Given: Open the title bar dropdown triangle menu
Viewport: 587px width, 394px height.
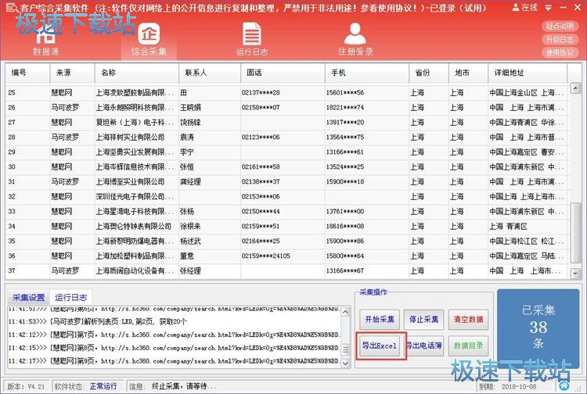Looking at the screenshot, I should (x=548, y=8).
